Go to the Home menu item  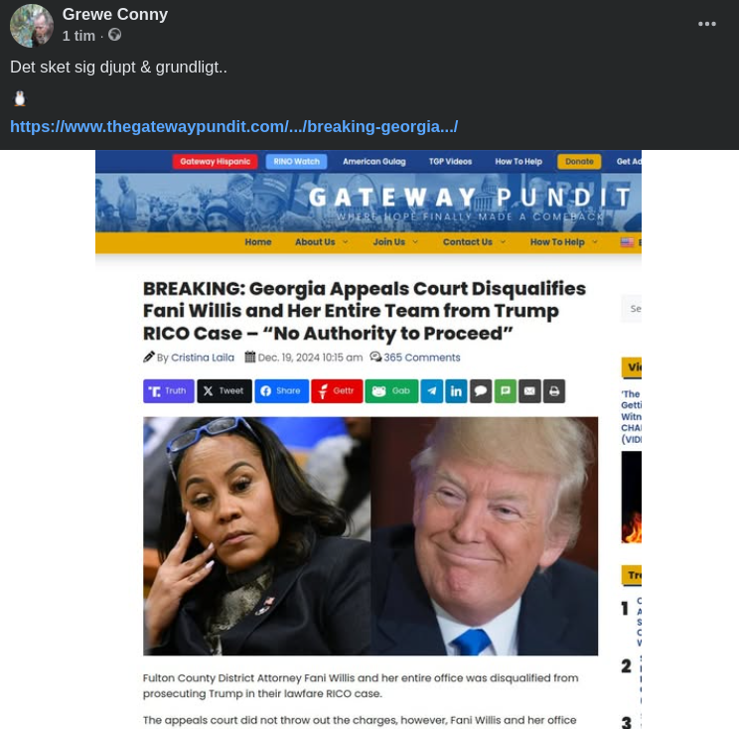(258, 242)
